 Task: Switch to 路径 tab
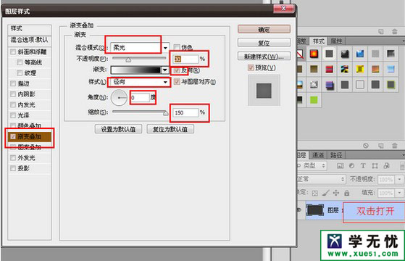[336, 155]
